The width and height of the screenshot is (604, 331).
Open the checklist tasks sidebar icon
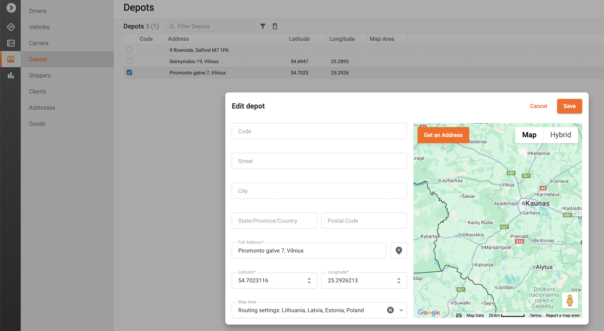click(x=11, y=43)
